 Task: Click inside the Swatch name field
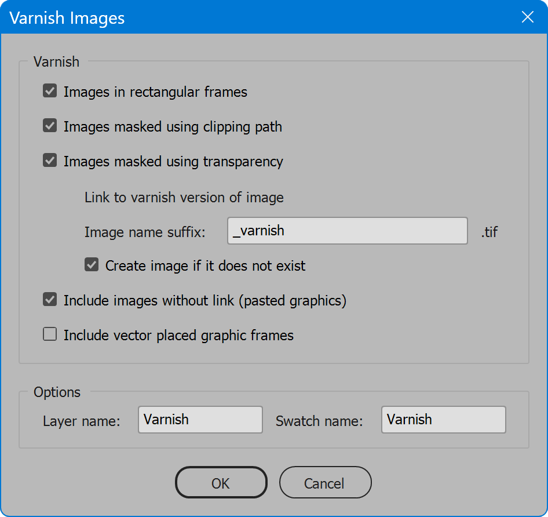point(444,420)
